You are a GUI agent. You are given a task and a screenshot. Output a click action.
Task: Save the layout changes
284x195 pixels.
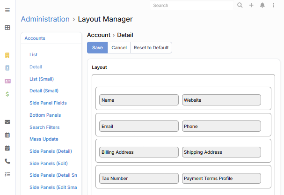tap(97, 47)
